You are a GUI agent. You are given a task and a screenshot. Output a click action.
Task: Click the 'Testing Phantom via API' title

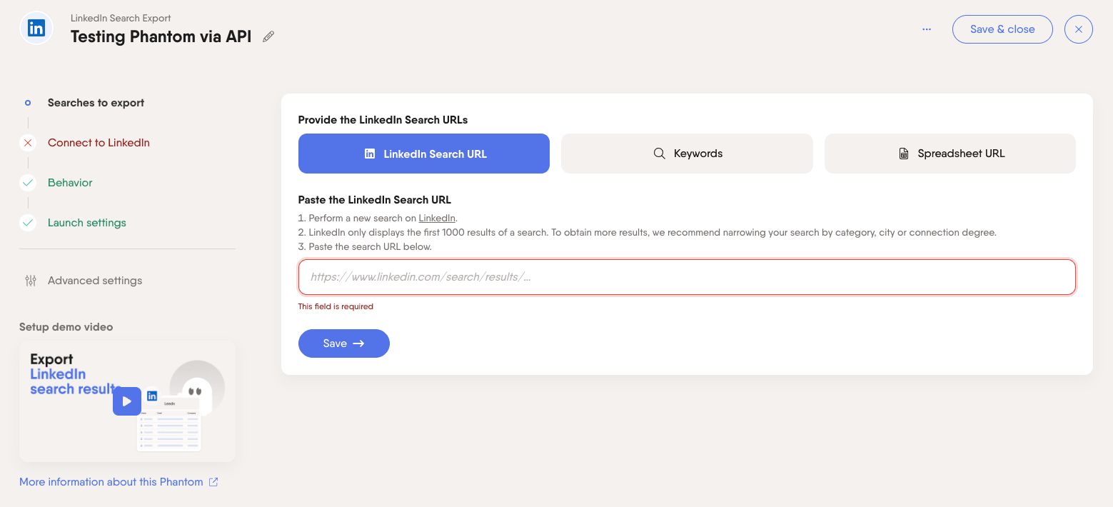click(161, 36)
